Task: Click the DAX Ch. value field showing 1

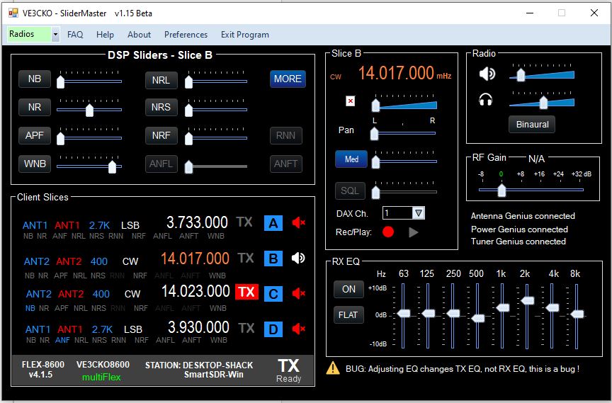Action: click(x=397, y=213)
